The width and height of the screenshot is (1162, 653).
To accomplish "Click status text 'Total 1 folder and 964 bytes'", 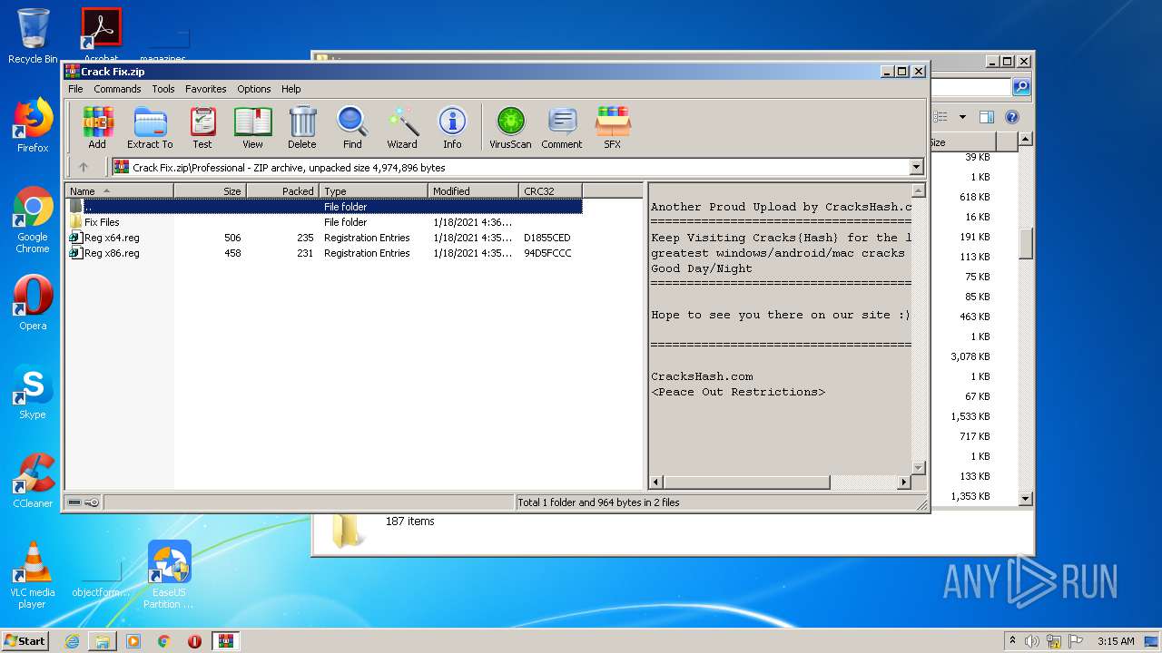I will click(597, 502).
